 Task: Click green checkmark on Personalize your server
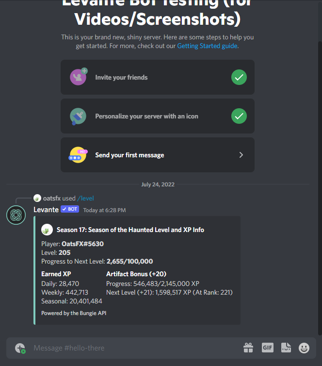pyautogui.click(x=239, y=116)
